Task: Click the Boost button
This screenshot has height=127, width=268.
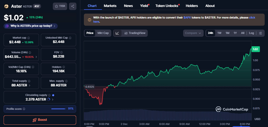Action: pyautogui.click(x=40, y=120)
